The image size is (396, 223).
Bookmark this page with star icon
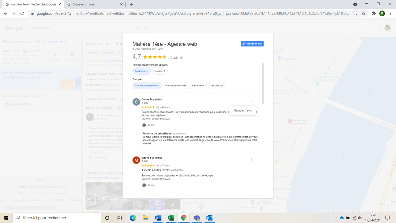click(x=364, y=13)
